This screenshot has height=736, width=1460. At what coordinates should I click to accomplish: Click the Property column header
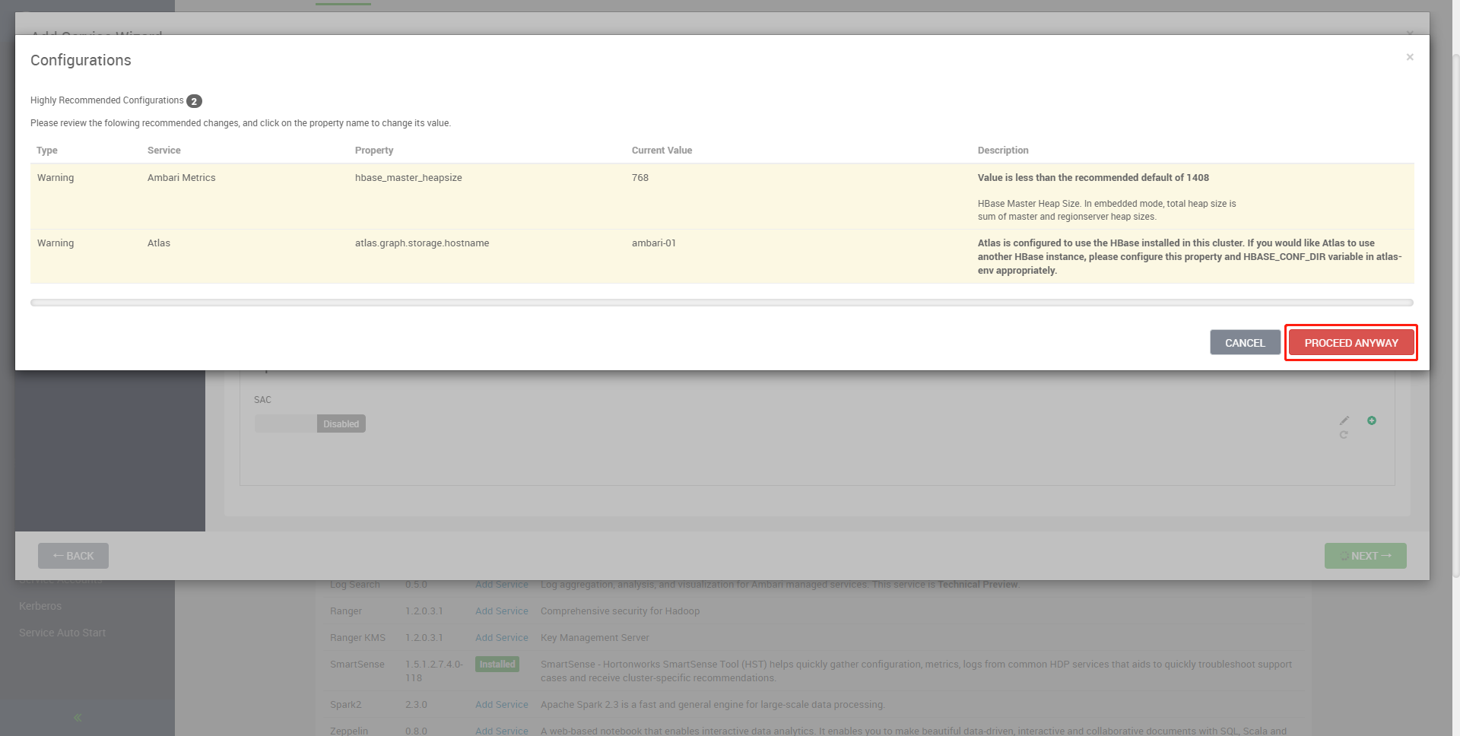tap(374, 151)
